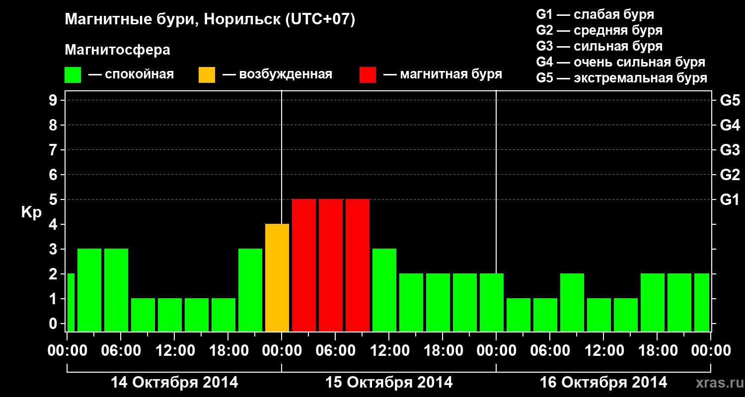Click the 'Kp' axis label
This screenshot has height=397, width=745.
click(x=31, y=212)
